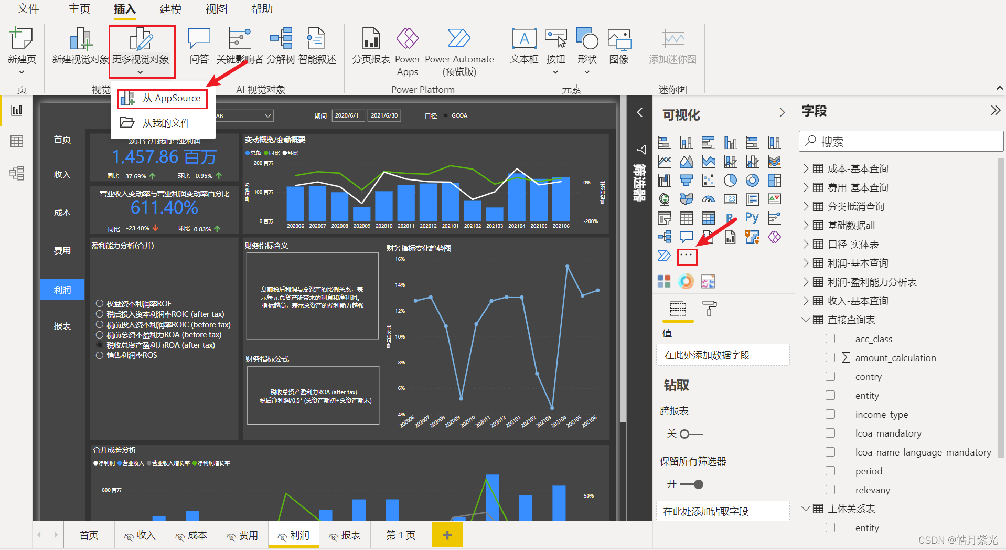Check the income_type field

point(830,415)
